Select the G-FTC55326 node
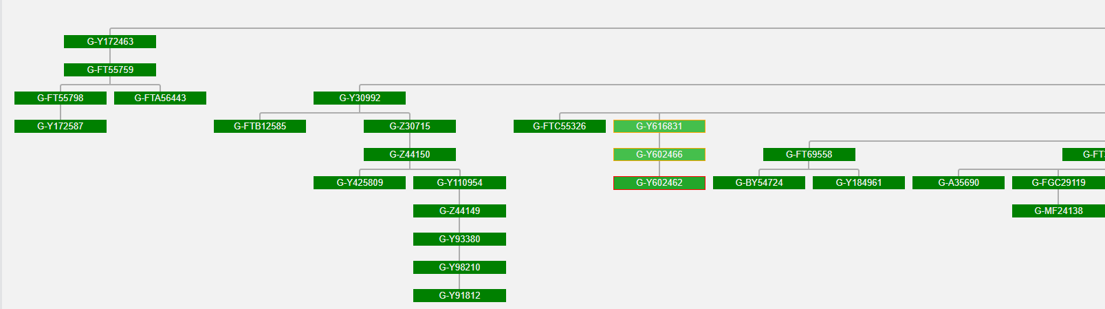The width and height of the screenshot is (1105, 309). [560, 127]
